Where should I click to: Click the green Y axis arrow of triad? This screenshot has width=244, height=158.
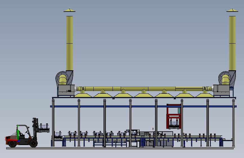18,135
